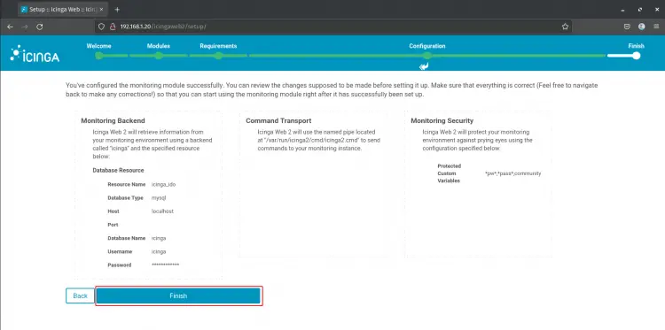Click the shield tracking protection icon

pyautogui.click(x=101, y=27)
